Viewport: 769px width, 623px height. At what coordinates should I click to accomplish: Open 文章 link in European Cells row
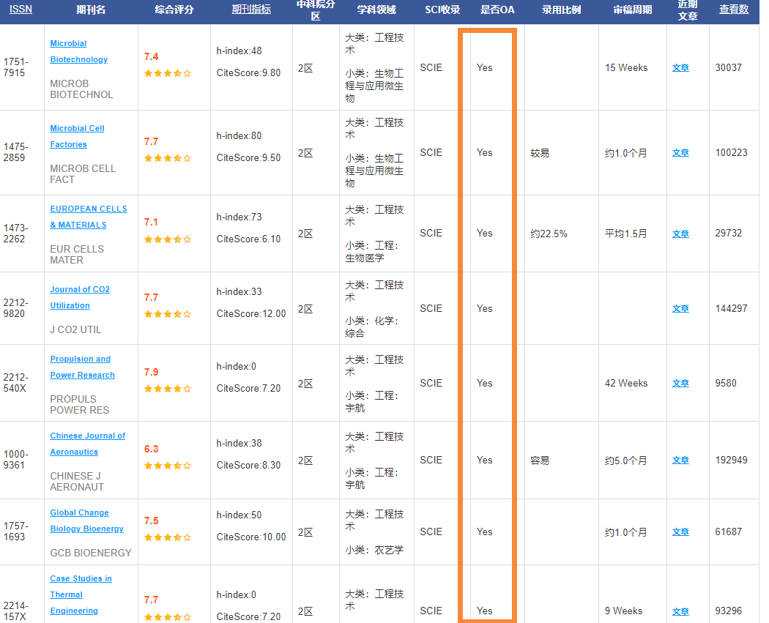[x=680, y=234]
